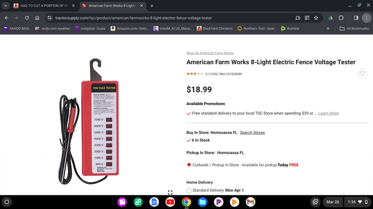This screenshot has height=209, width=373.
Task: Follow the Search Stores link
Action: click(x=252, y=133)
